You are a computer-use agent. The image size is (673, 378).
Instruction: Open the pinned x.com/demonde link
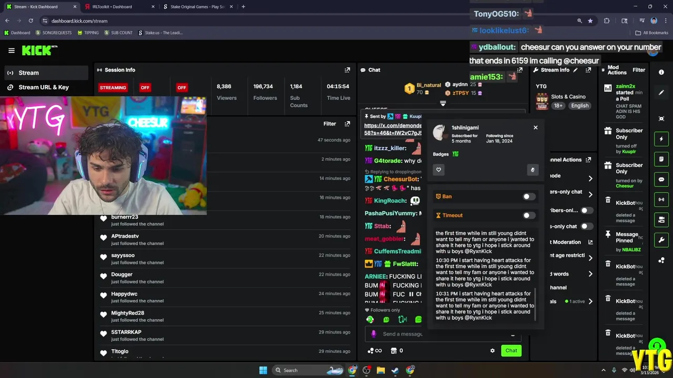393,129
